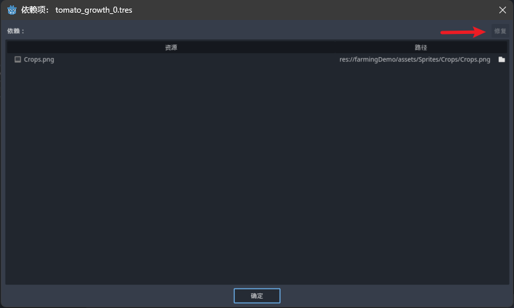The height and width of the screenshot is (308, 514).
Task: Click the 依赖: label above the list
Action: 16,31
